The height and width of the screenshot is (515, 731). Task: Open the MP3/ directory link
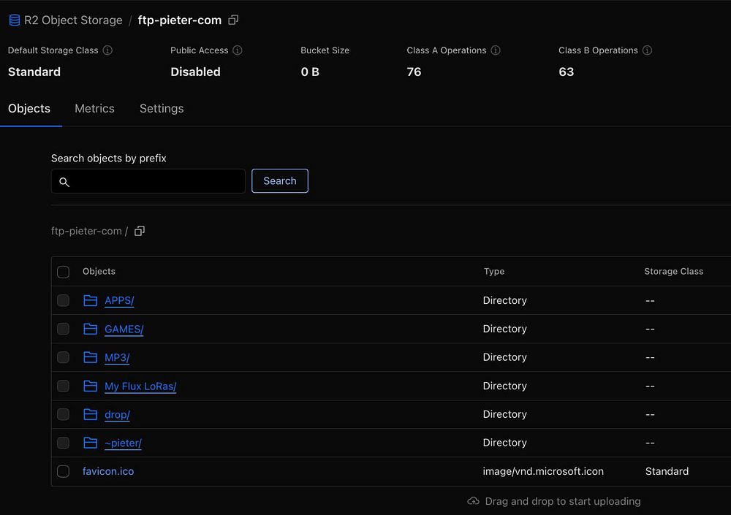117,357
